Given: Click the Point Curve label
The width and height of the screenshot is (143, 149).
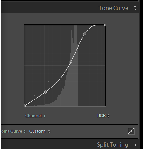Looking at the screenshot, I should (13, 131).
